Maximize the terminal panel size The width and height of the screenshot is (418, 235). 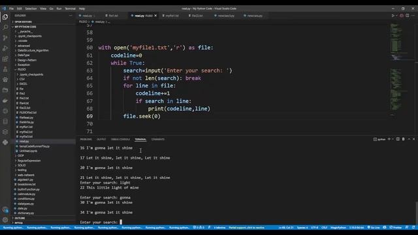[409, 139]
